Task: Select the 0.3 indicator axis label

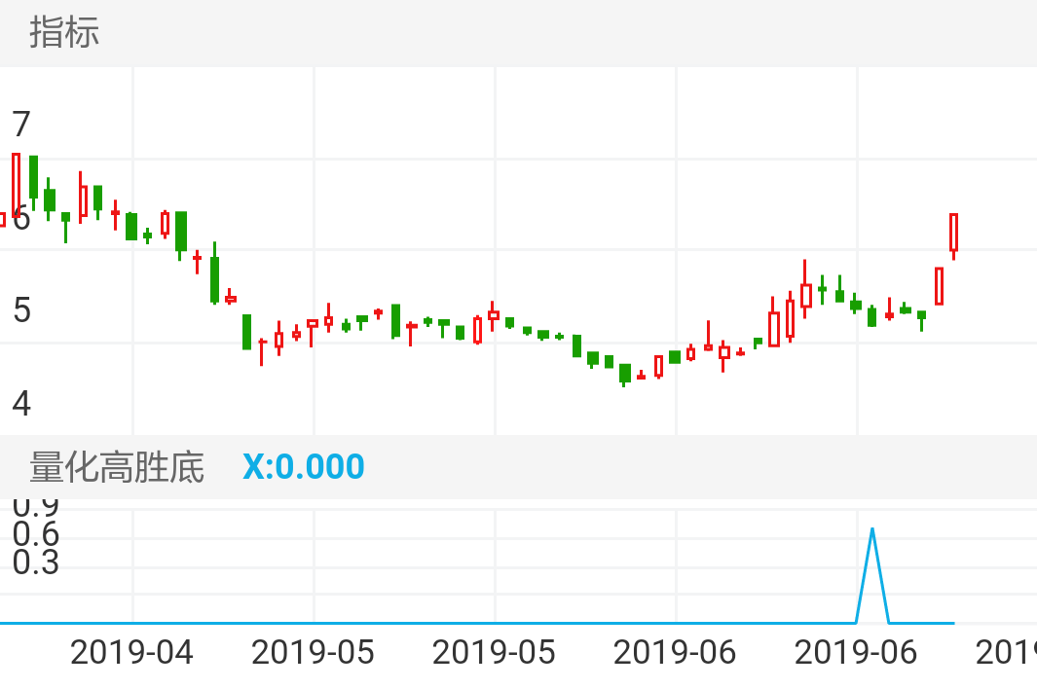Action: [x=36, y=562]
